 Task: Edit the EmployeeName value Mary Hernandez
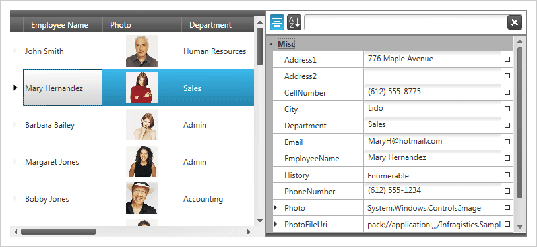pyautogui.click(x=433, y=158)
